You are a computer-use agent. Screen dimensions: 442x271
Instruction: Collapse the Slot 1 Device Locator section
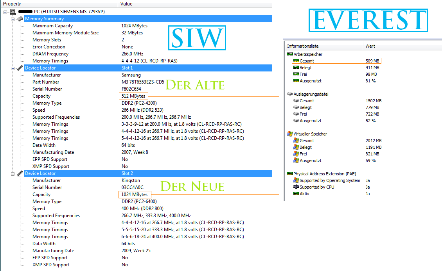tap(13, 68)
